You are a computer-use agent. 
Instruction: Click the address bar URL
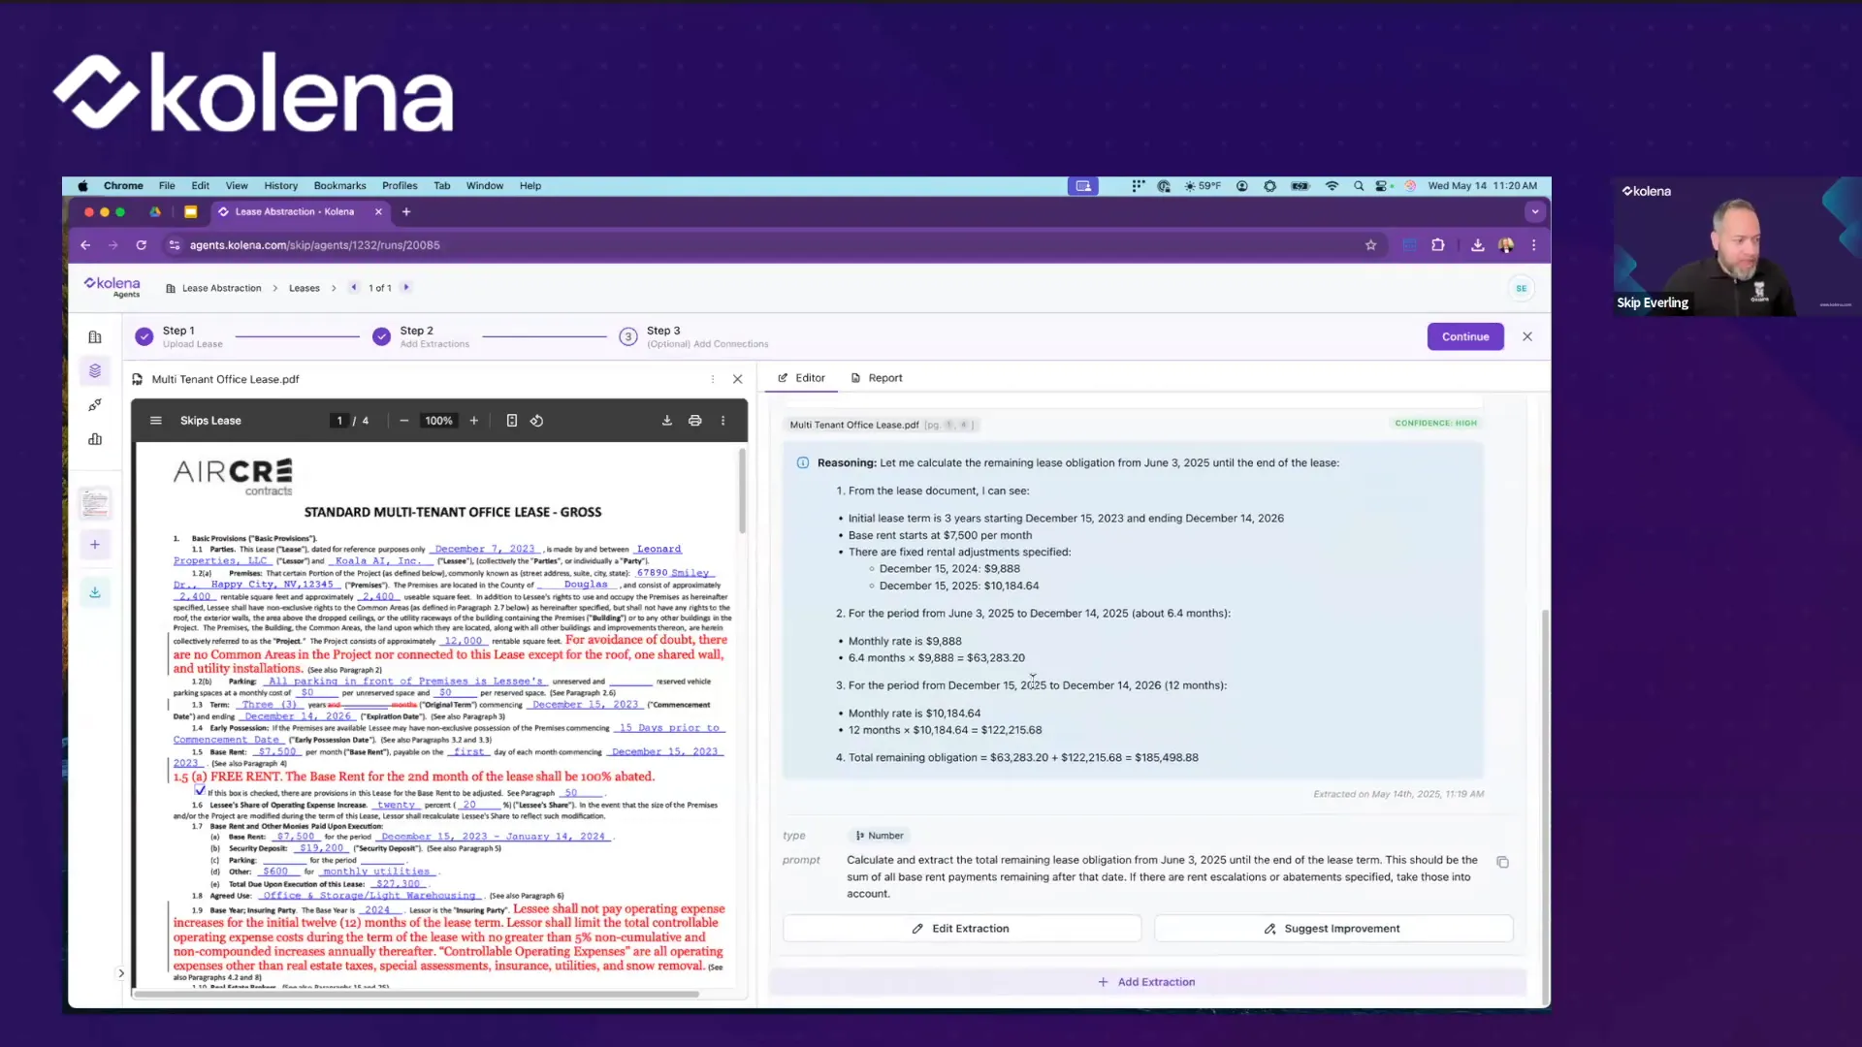pyautogui.click(x=315, y=245)
